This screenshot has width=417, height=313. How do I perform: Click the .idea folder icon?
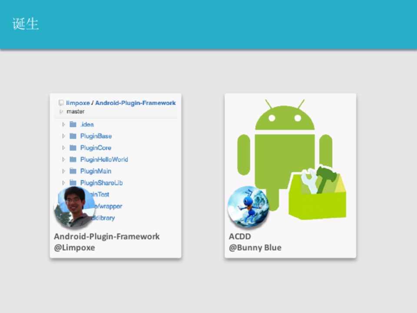pyautogui.click(x=73, y=124)
